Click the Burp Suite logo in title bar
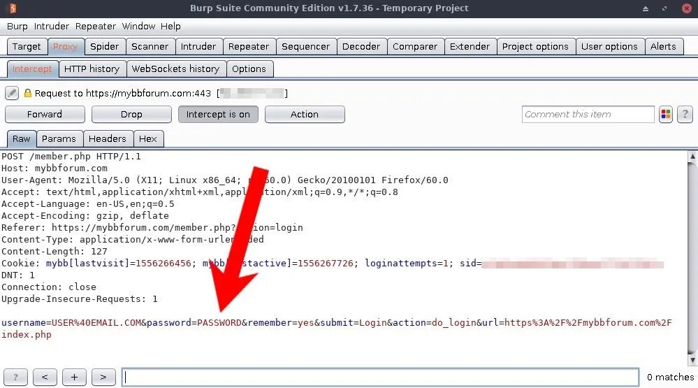 tap(13, 8)
